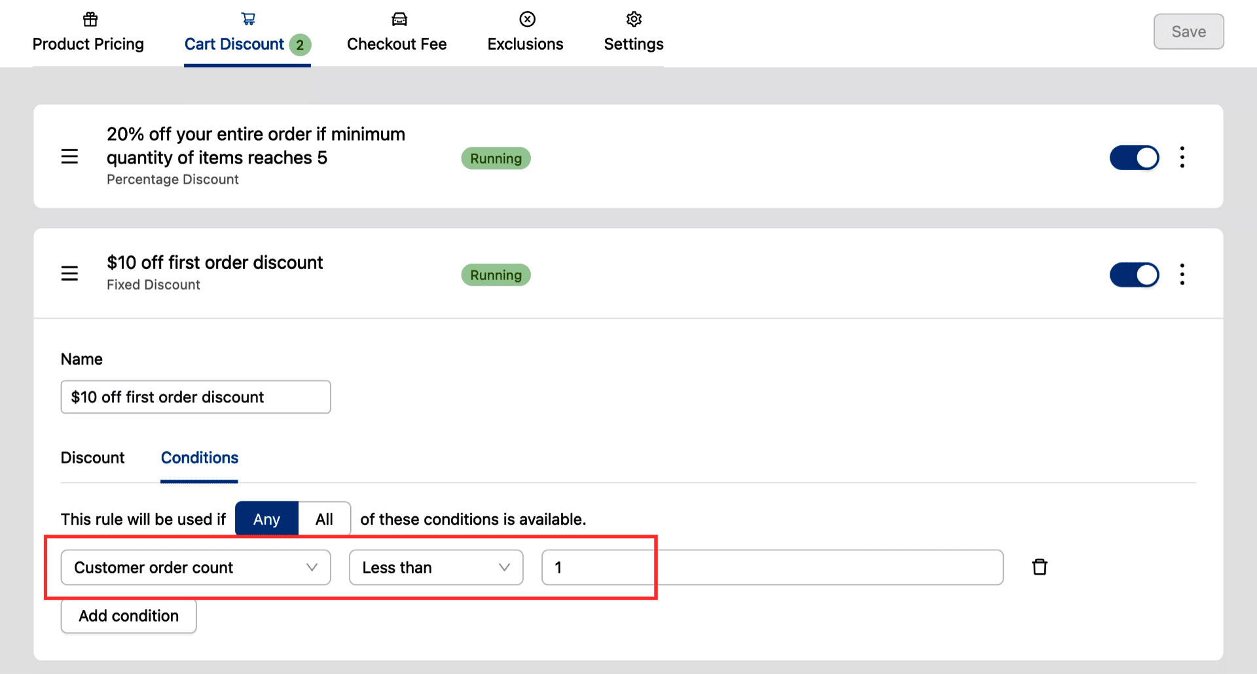Open three-dot menu for $10 off rule
The width and height of the screenshot is (1257, 674).
tap(1182, 274)
